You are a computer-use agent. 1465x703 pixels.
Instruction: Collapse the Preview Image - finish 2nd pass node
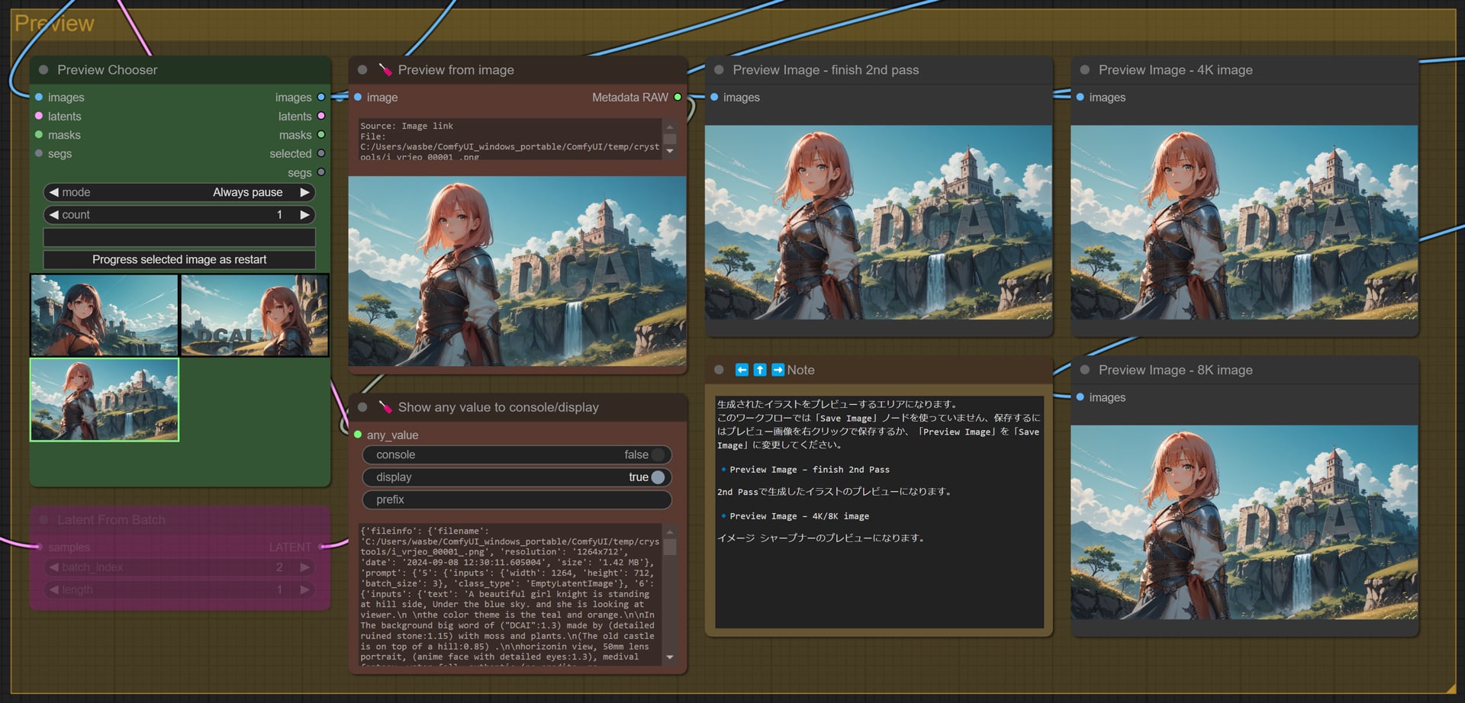tap(719, 70)
